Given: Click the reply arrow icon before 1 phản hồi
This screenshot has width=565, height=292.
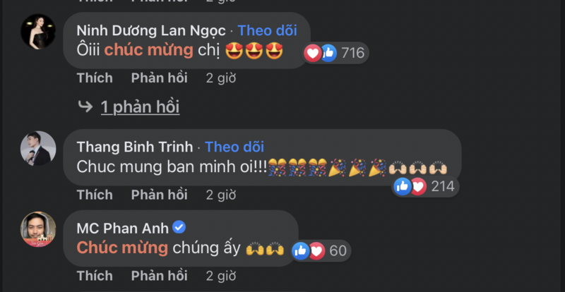Looking at the screenshot, I should click(x=85, y=107).
